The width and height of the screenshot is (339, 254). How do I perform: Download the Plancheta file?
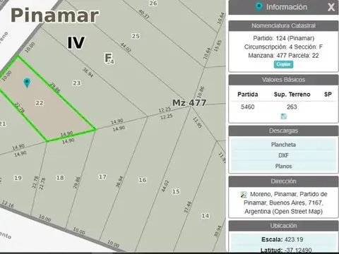tap(283, 145)
